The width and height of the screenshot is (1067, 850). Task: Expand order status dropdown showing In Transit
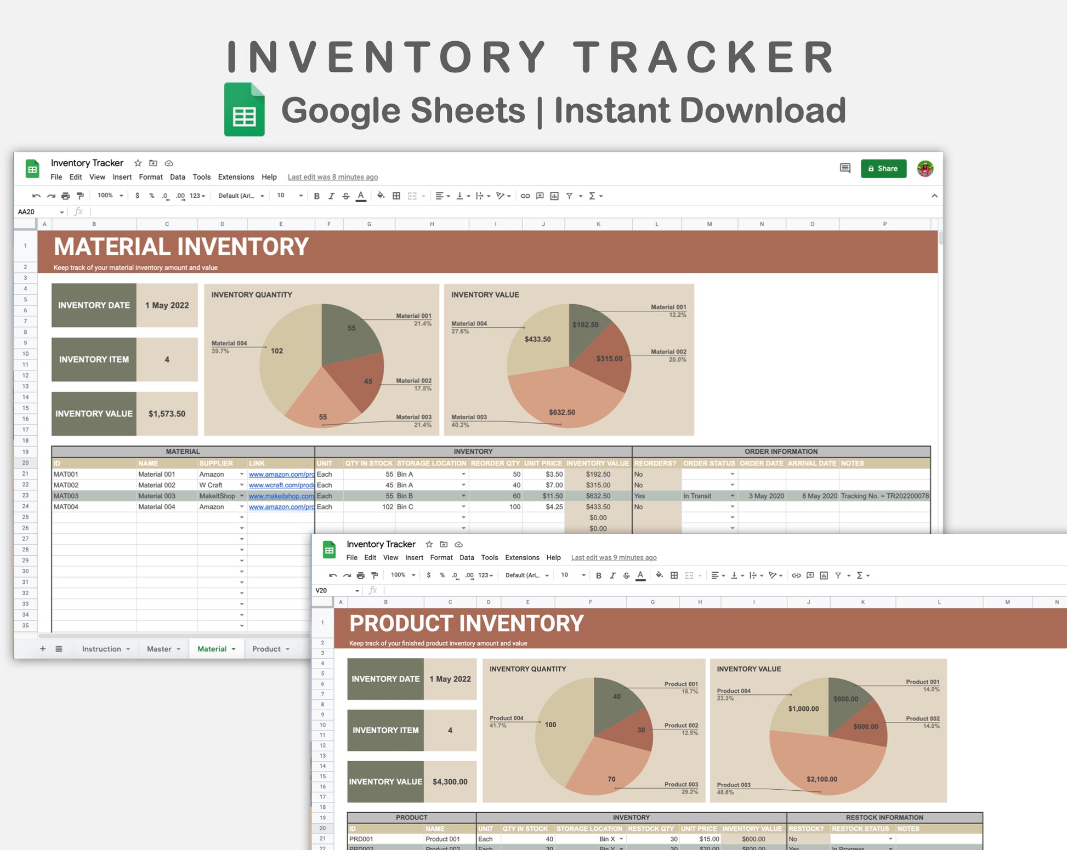[732, 496]
